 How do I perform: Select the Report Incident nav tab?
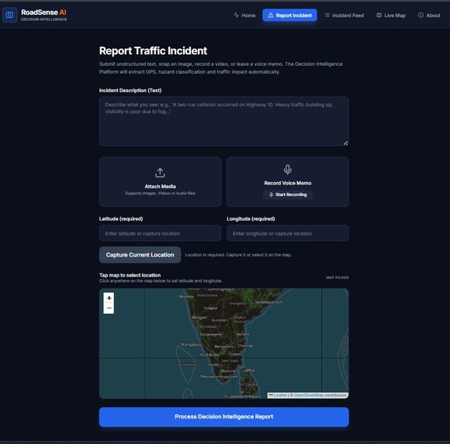coord(289,15)
